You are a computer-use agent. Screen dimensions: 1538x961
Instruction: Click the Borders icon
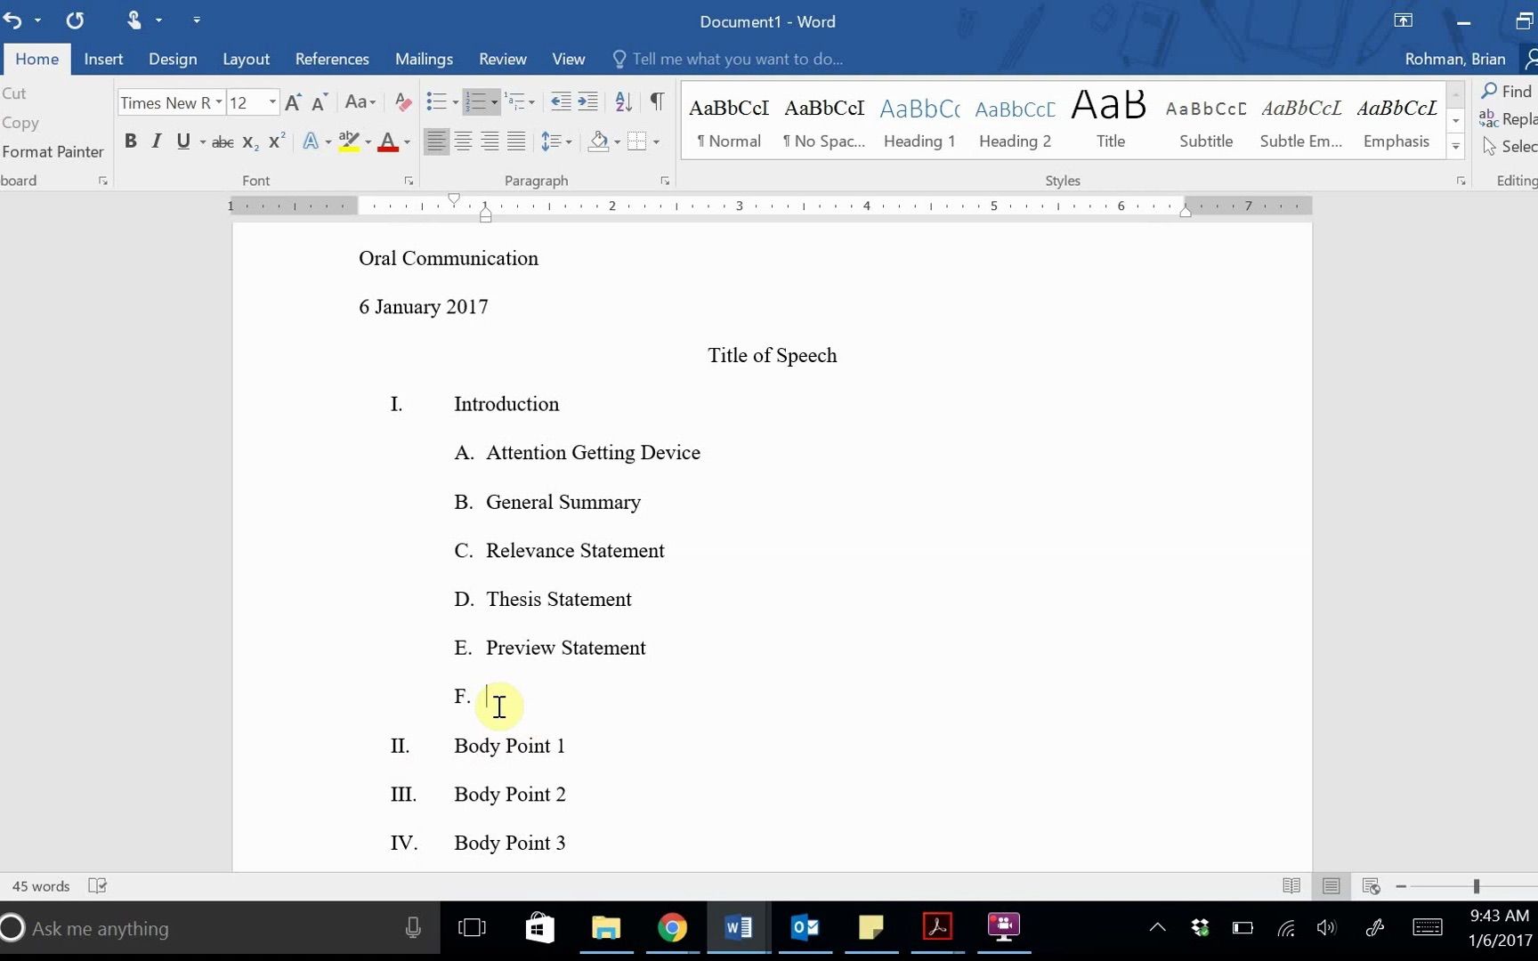click(x=637, y=141)
